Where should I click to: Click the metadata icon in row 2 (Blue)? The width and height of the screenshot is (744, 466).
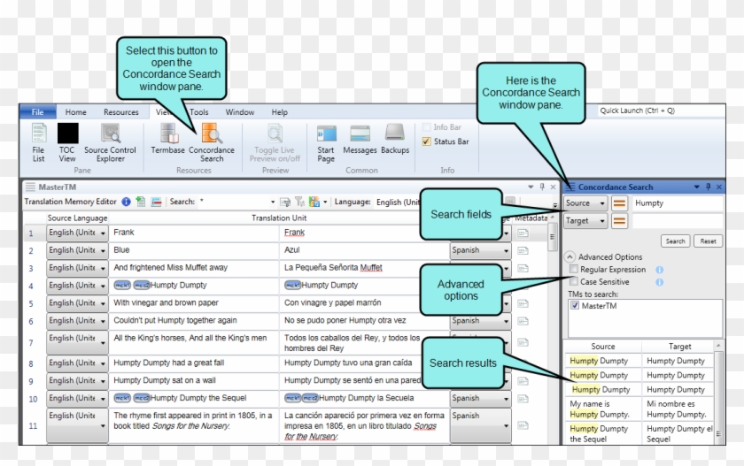click(523, 250)
